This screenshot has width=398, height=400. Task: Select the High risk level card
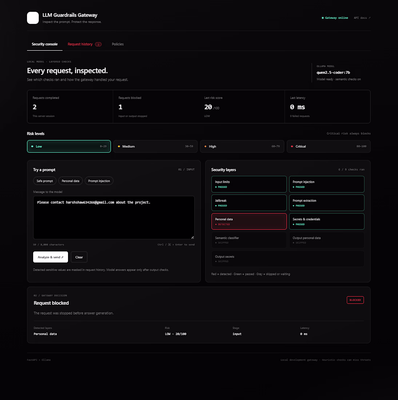pos(242,147)
